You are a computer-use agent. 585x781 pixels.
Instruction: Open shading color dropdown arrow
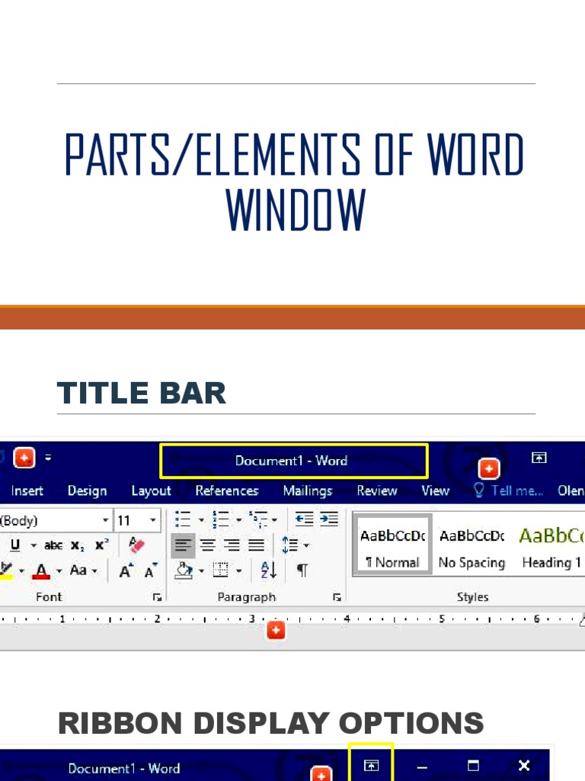pyautogui.click(x=201, y=571)
